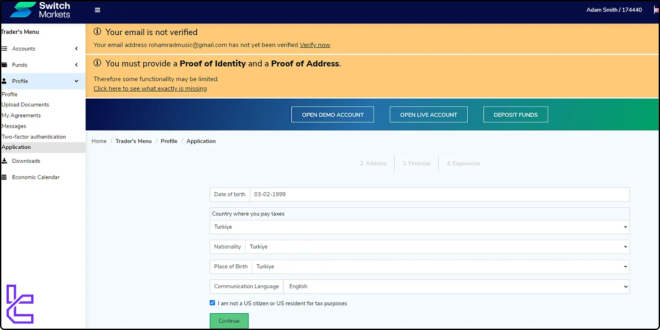Open the tax country dropdown showing Turkiye
The height and width of the screenshot is (330, 660).
(420, 227)
